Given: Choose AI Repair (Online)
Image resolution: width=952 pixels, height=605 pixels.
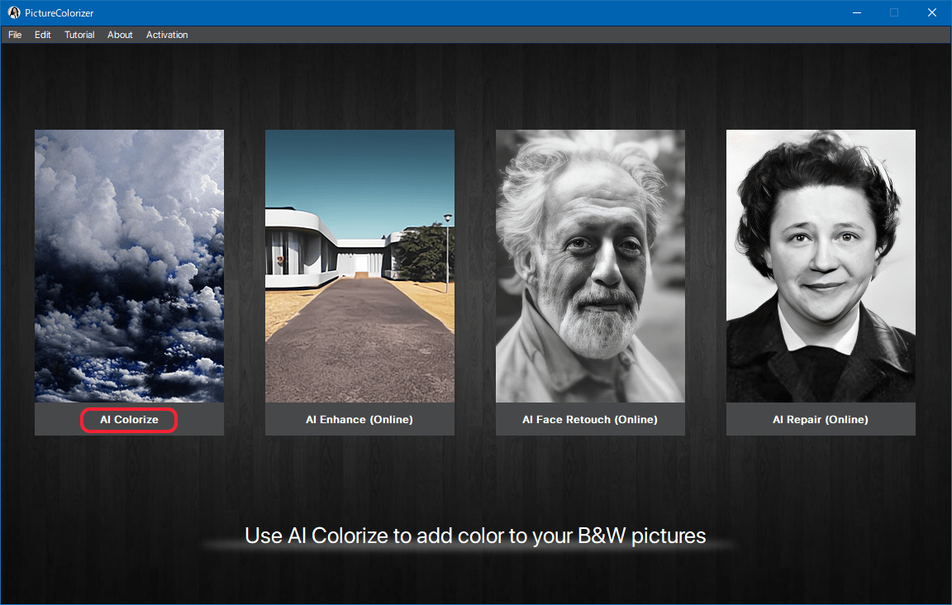Looking at the screenshot, I should (821, 420).
